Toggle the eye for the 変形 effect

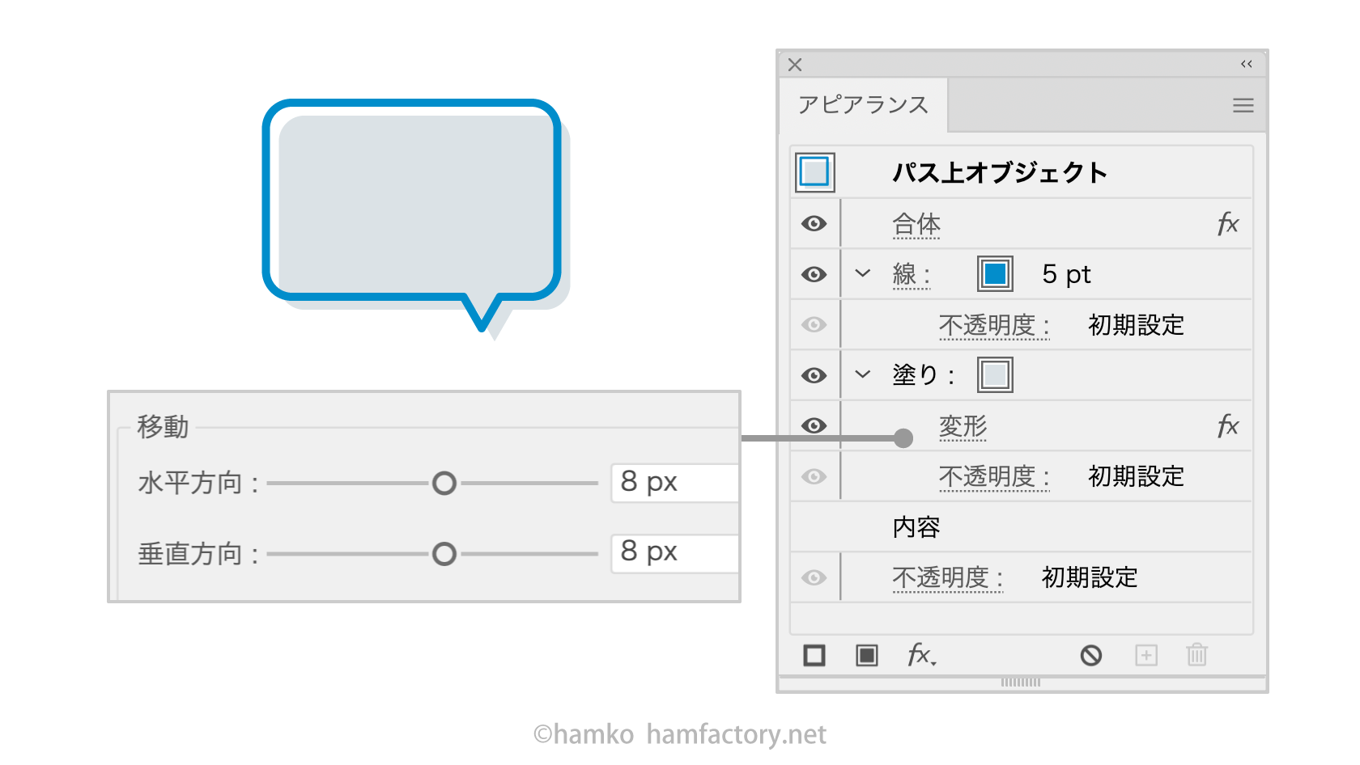(x=814, y=426)
